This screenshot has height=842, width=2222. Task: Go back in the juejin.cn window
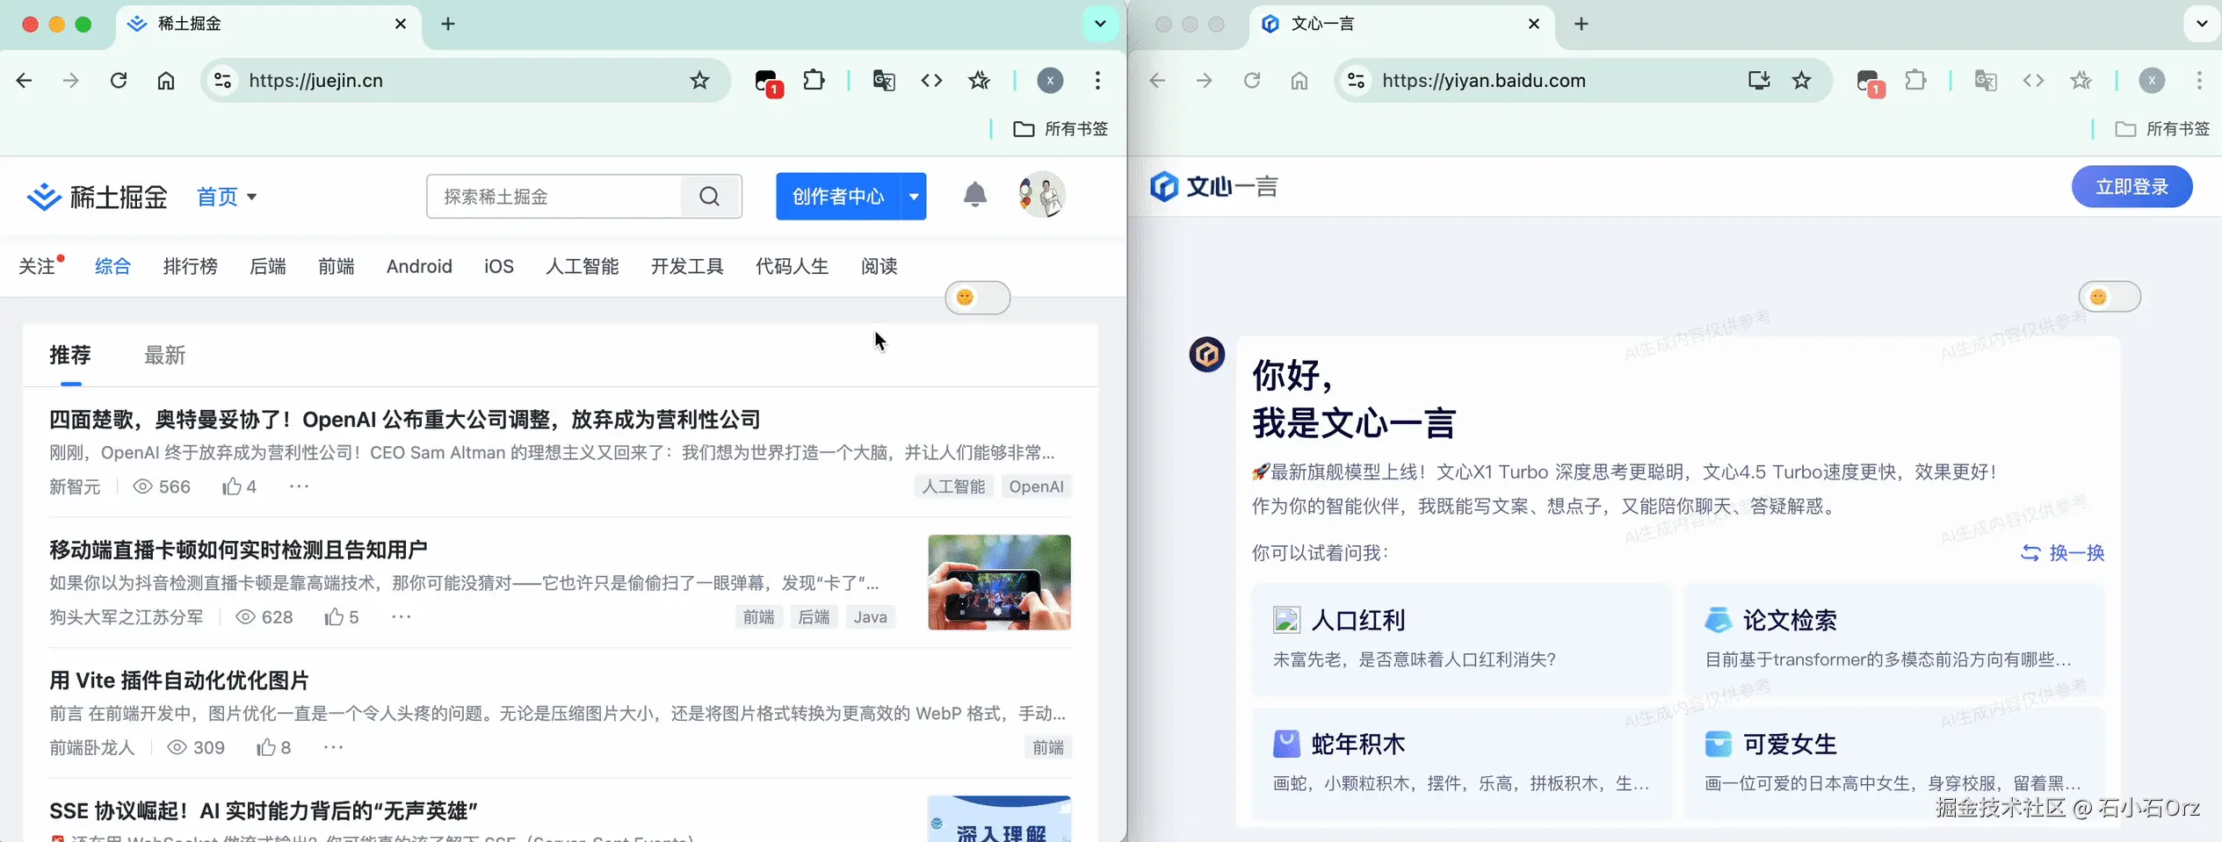pos(25,81)
